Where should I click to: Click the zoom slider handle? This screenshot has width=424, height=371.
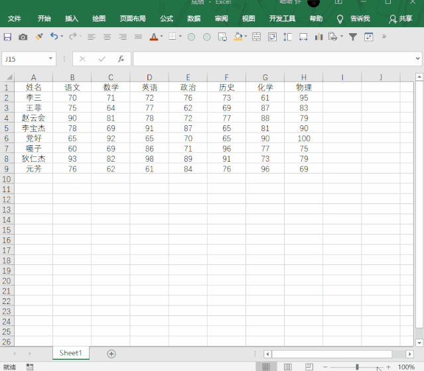pos(357,366)
